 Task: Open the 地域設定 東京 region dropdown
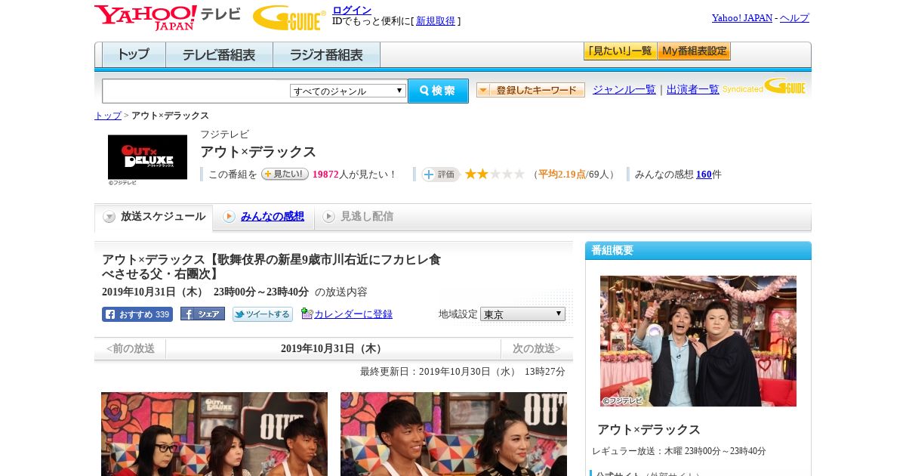pyautogui.click(x=522, y=314)
